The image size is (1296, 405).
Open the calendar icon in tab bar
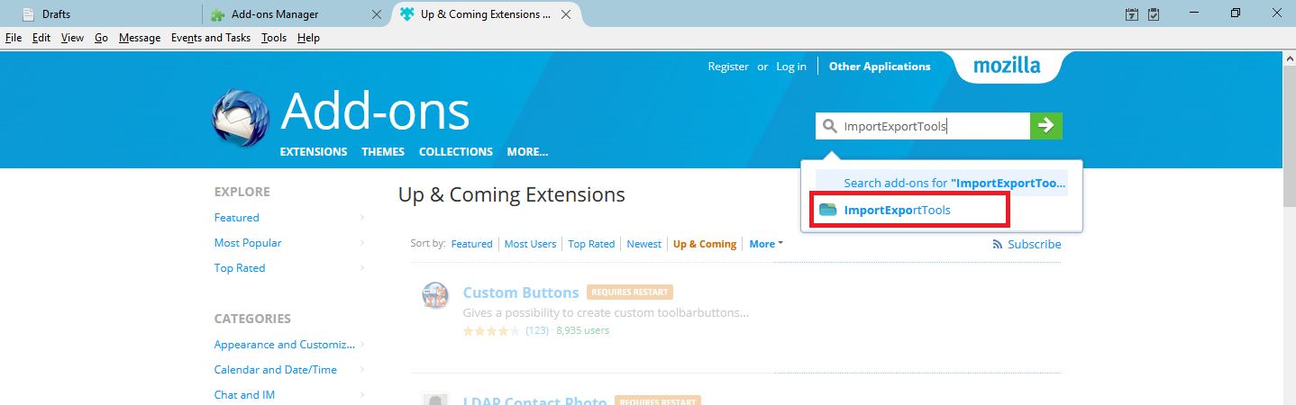(1132, 14)
